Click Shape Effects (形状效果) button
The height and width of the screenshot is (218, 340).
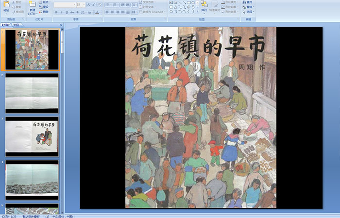(229, 12)
